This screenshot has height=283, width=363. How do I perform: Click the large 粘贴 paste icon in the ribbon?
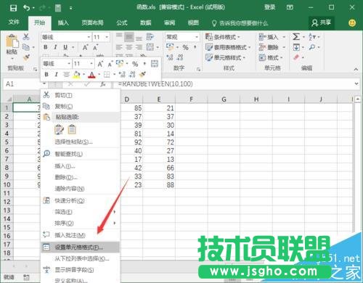coord(12,41)
